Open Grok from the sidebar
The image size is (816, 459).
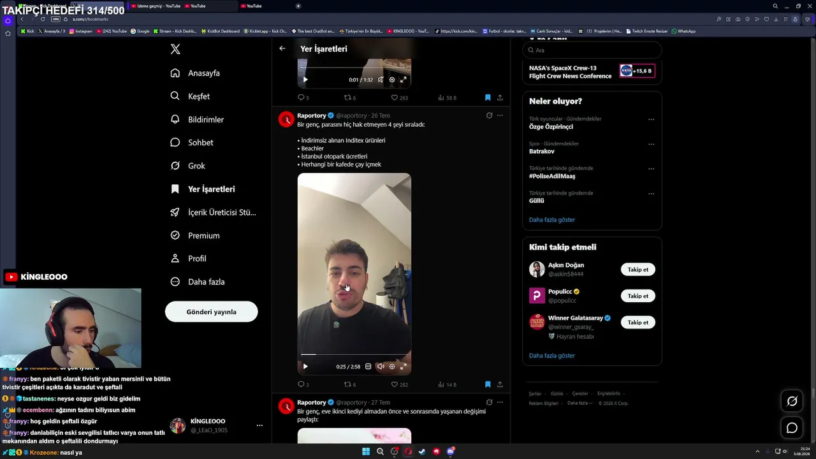click(x=188, y=166)
